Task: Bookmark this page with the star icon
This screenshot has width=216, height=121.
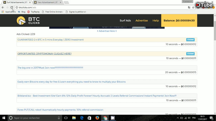Action: 193,7
